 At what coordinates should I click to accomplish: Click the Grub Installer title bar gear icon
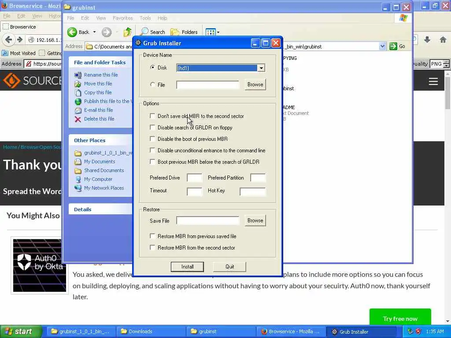click(x=138, y=43)
